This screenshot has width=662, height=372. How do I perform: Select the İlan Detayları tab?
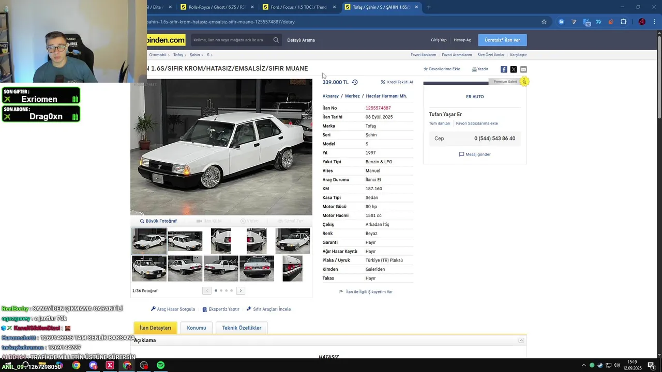(155, 328)
